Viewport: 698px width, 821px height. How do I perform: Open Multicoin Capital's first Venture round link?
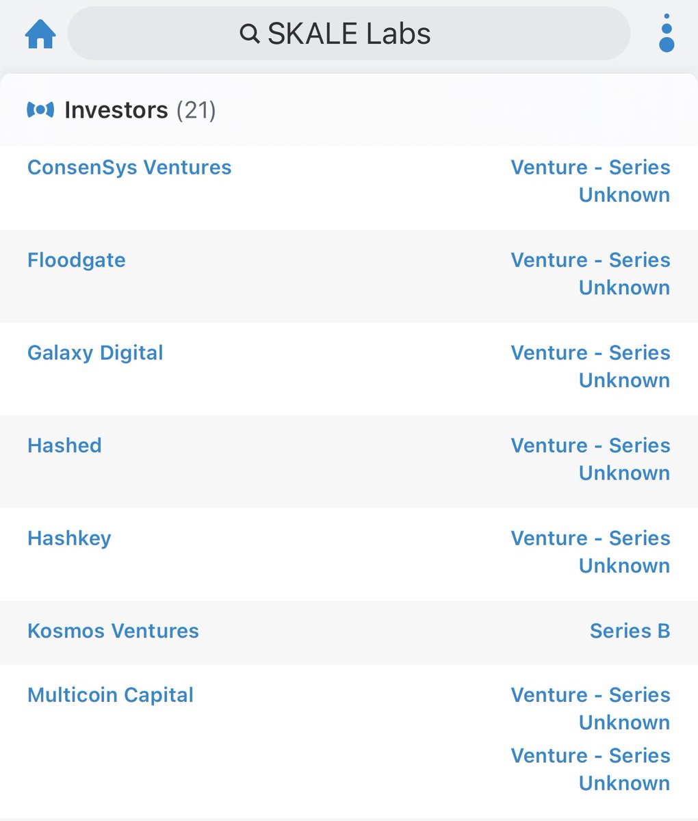pos(590,709)
